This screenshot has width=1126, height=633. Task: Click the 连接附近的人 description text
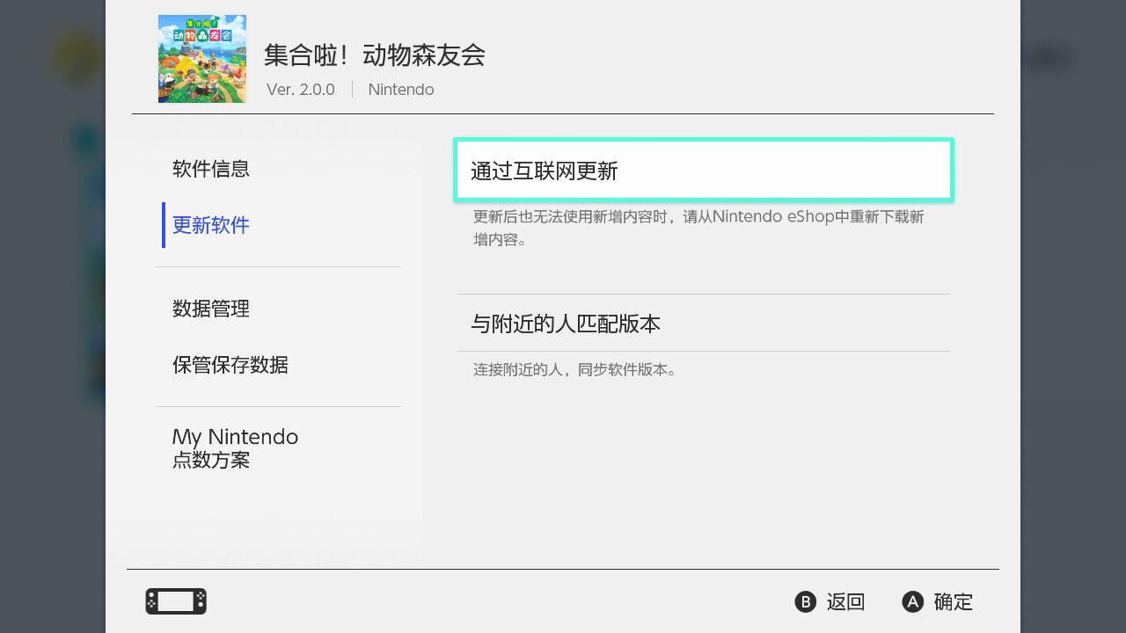coord(575,370)
